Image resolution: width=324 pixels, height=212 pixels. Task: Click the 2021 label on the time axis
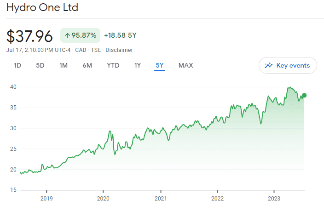click(x=160, y=199)
